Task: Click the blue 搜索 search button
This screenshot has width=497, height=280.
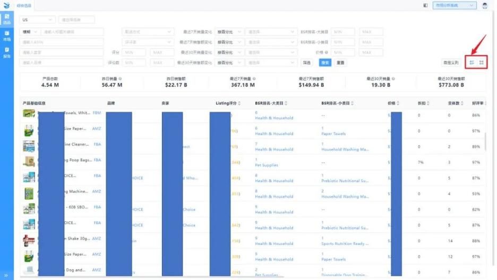Action: [x=325, y=63]
